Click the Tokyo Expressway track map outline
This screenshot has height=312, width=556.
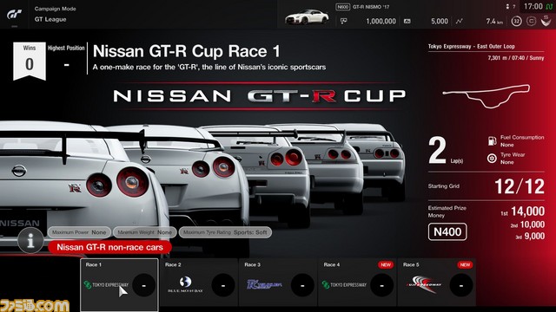click(x=486, y=96)
